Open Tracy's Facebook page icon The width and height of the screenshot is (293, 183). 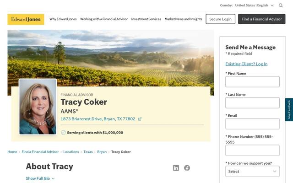coord(187,168)
